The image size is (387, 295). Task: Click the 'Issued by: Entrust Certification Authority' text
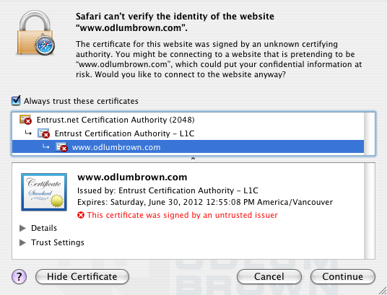tap(168, 190)
